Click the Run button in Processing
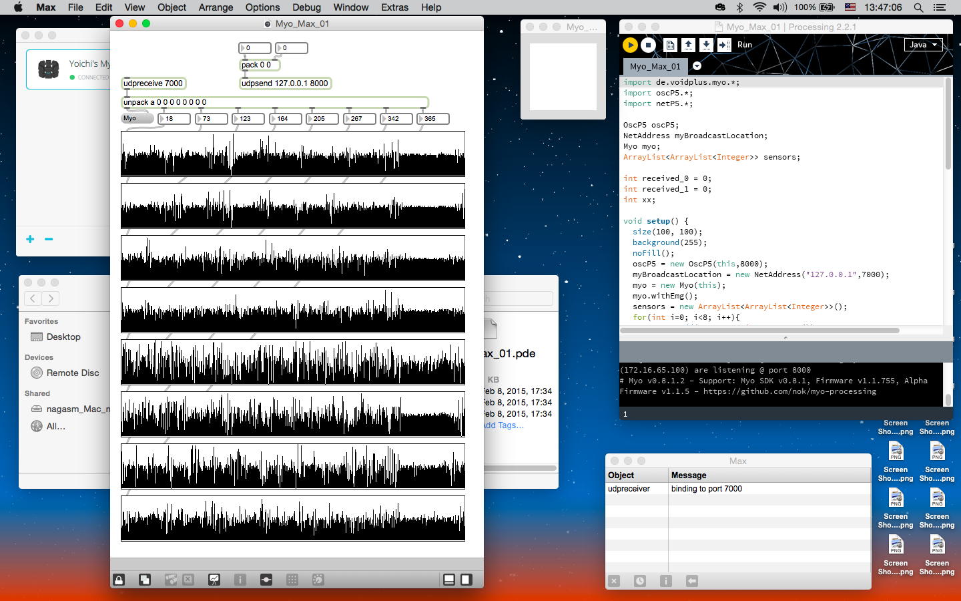 tap(629, 45)
